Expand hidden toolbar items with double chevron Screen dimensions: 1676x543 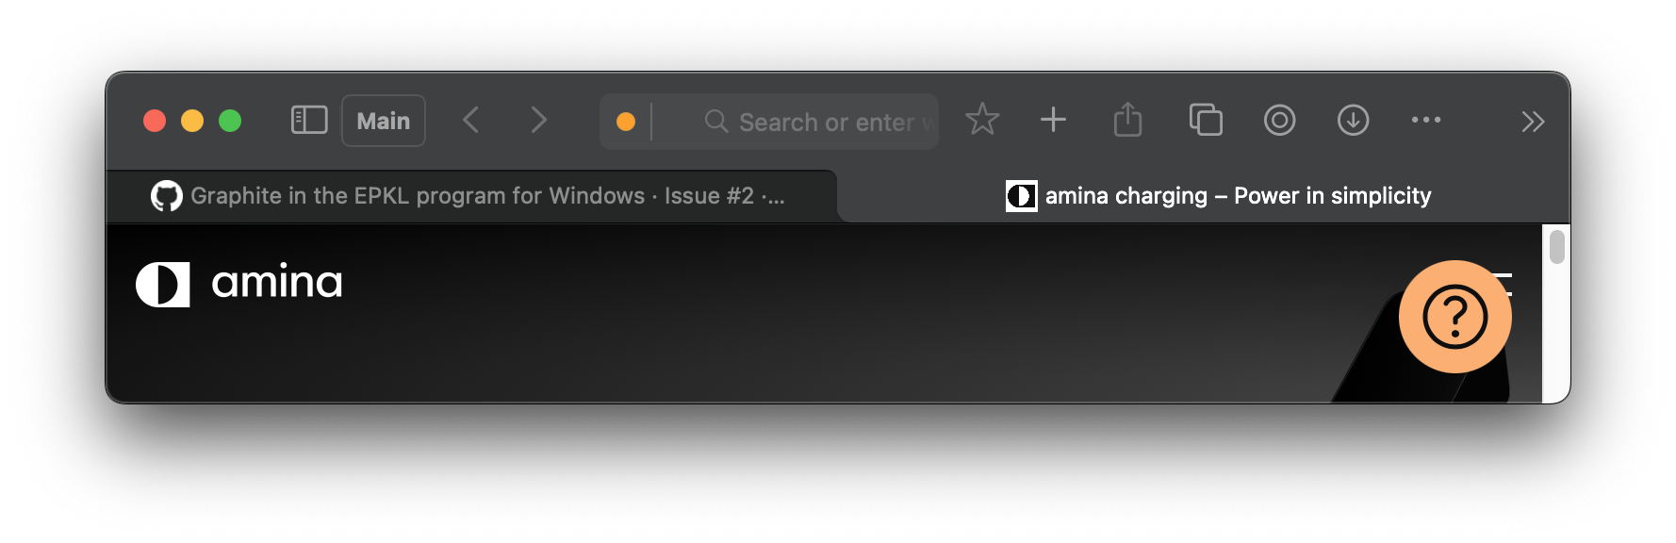1533,122
